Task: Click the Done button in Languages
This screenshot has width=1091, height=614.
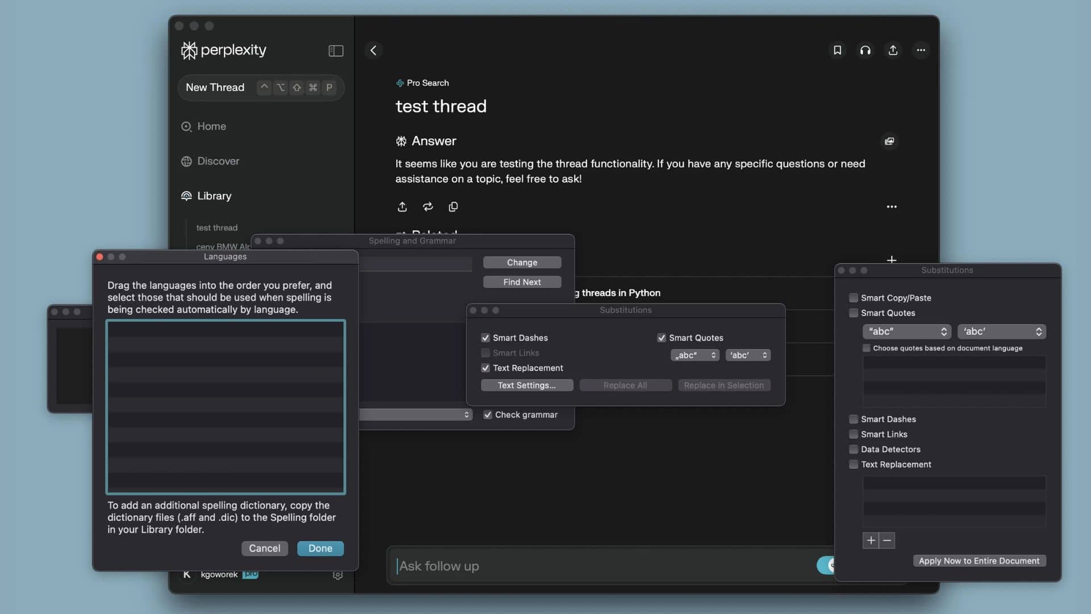Action: (320, 548)
